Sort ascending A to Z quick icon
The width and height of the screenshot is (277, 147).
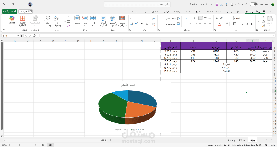(x=227, y=4)
